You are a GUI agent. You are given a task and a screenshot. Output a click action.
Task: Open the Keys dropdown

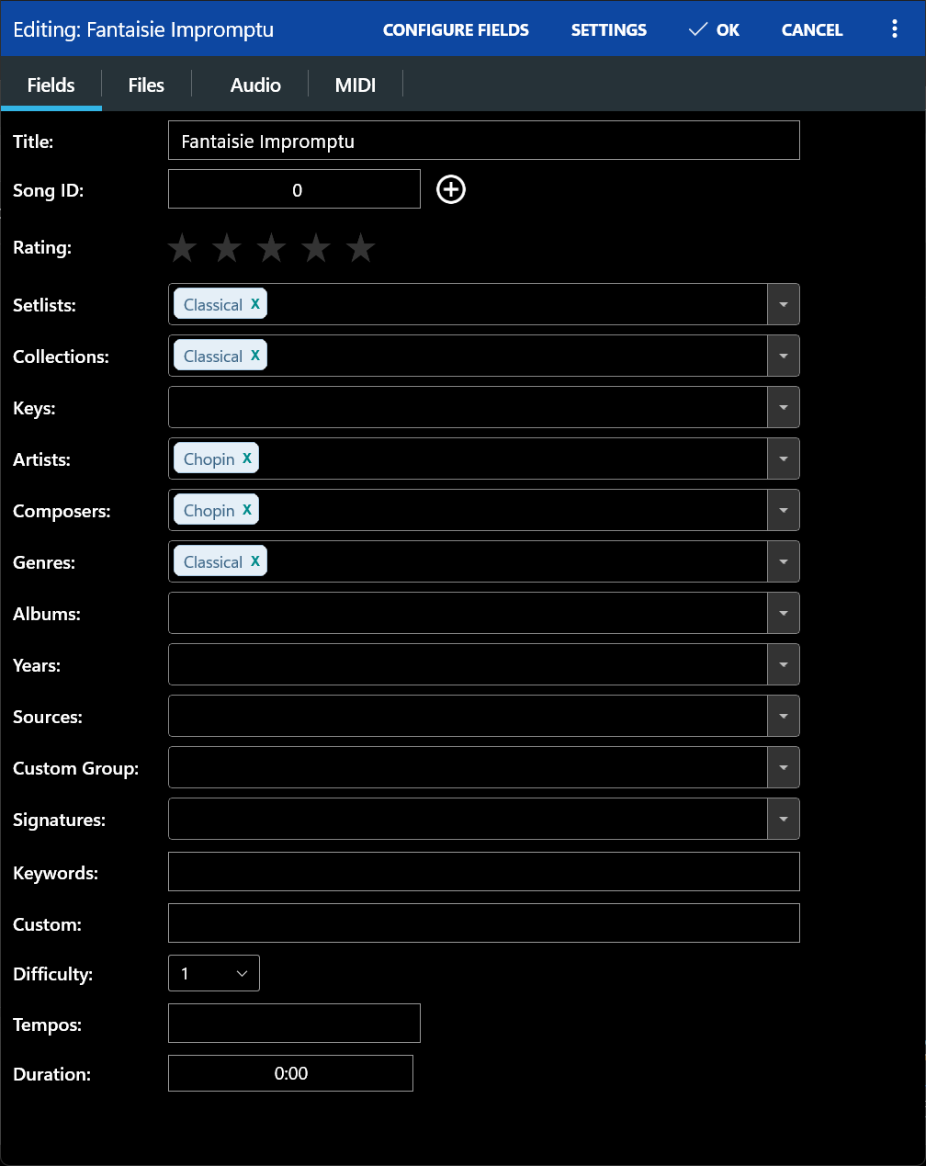coord(783,407)
